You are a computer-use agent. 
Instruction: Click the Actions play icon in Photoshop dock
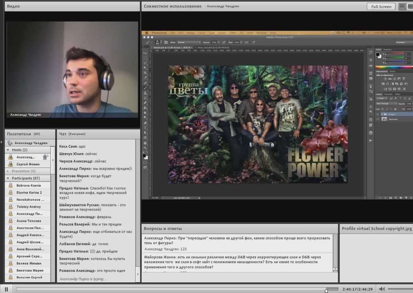pyautogui.click(x=371, y=140)
